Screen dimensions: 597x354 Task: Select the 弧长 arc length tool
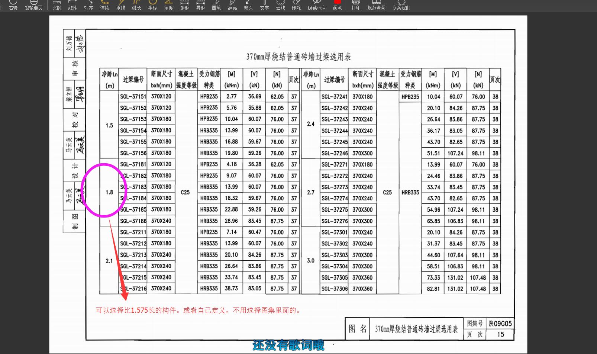click(136, 5)
